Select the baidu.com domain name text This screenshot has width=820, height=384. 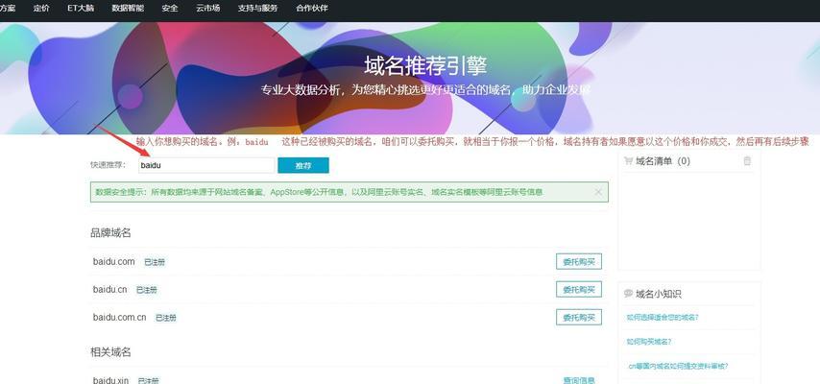(114, 261)
